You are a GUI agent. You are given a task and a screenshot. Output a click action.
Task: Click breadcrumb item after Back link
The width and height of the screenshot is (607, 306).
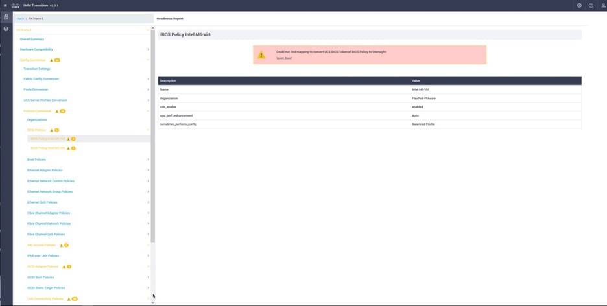pyautogui.click(x=36, y=19)
